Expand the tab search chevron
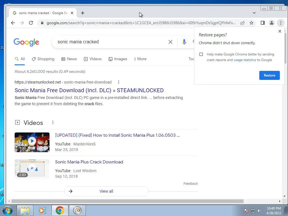Image resolution: width=288 pixels, height=216 pixels. (x=254, y=13)
